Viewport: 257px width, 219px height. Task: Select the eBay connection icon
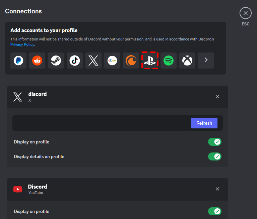(112, 61)
